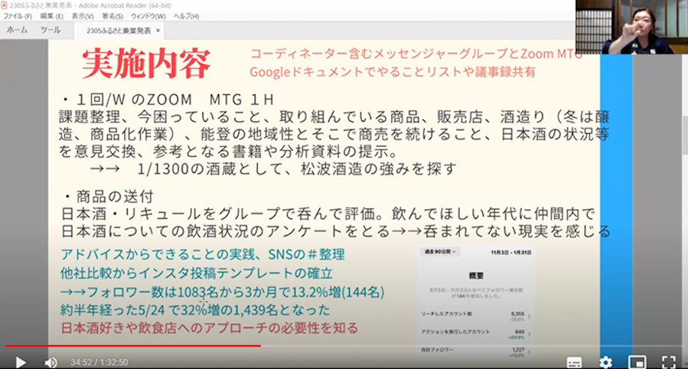Close the 2305ふるさと兼業発表 tab
The width and height of the screenshot is (688, 369).
158,31
